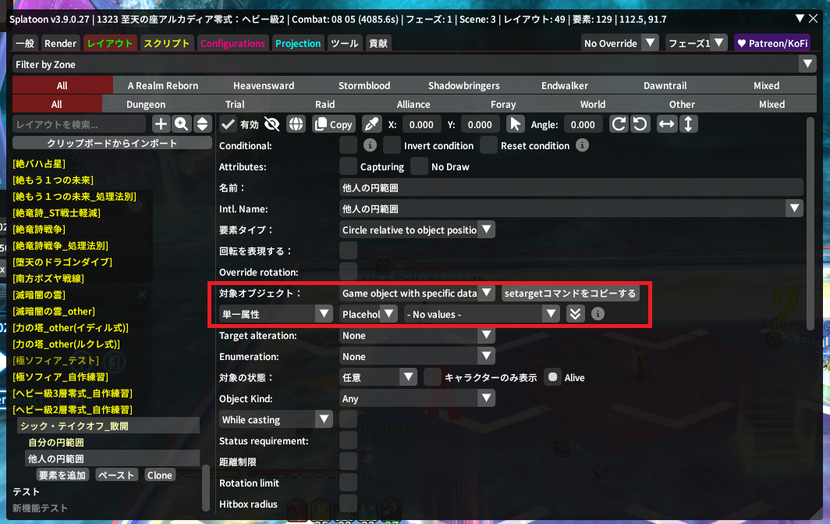Toggle the crossed-eye visibility icon in toolbar
This screenshot has width=830, height=524.
coord(272,124)
